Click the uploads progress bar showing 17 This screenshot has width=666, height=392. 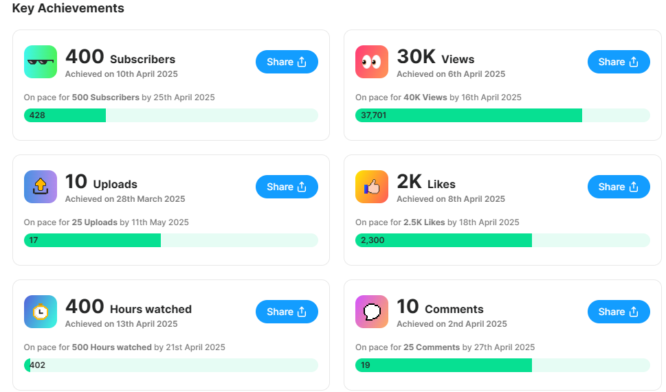tap(170, 240)
